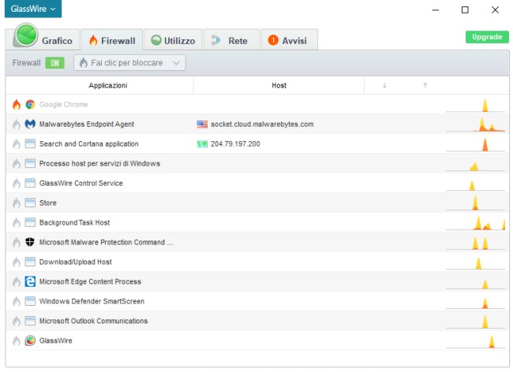
Task: Unblock Google Chrome via flame icon
Action: [x=17, y=105]
